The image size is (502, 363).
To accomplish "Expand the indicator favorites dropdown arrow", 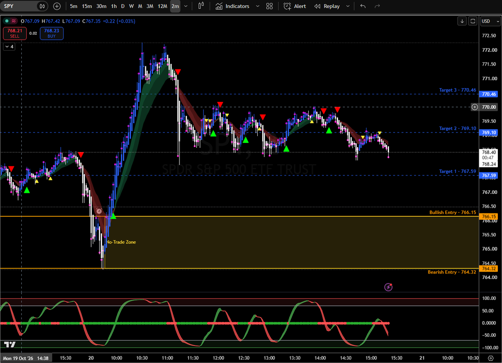I will click(x=257, y=6).
